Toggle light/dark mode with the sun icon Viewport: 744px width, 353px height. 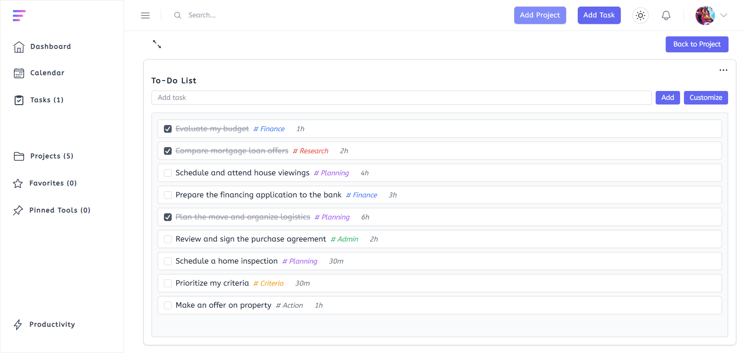[x=640, y=15]
